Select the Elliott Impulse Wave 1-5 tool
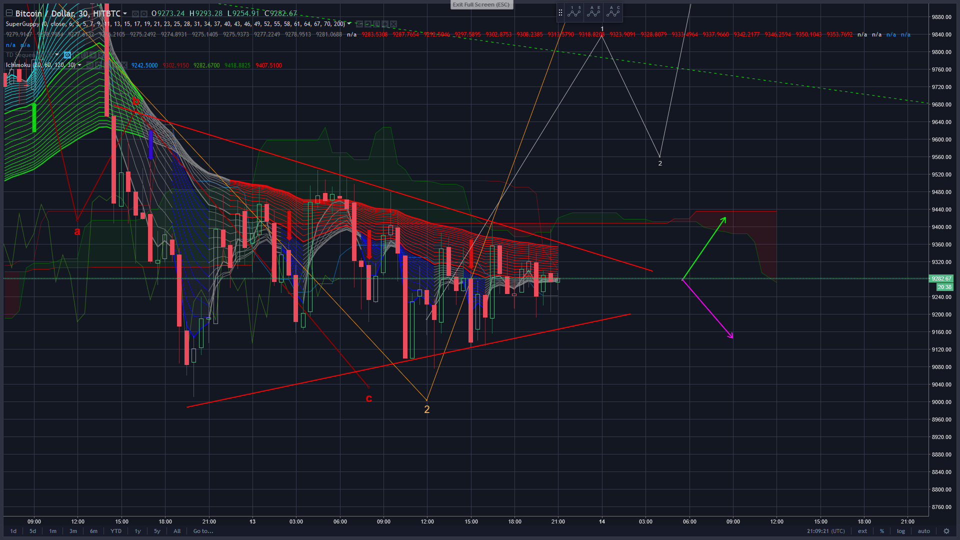960x540 pixels. (574, 12)
